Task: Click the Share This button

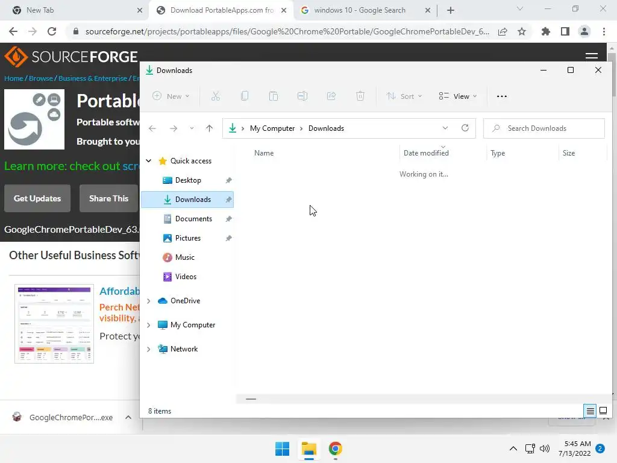Action: pos(108,198)
